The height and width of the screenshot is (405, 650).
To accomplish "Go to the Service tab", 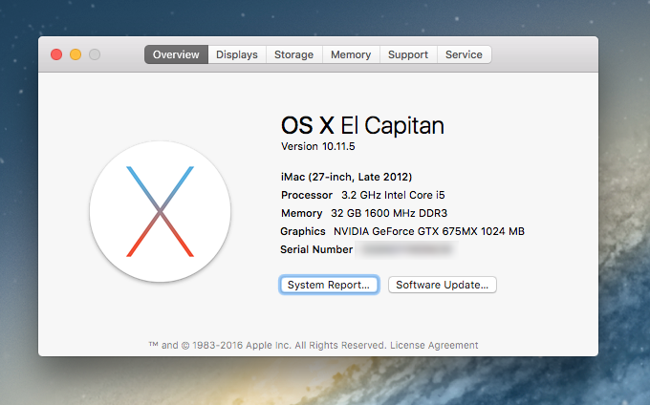I will pyautogui.click(x=464, y=54).
